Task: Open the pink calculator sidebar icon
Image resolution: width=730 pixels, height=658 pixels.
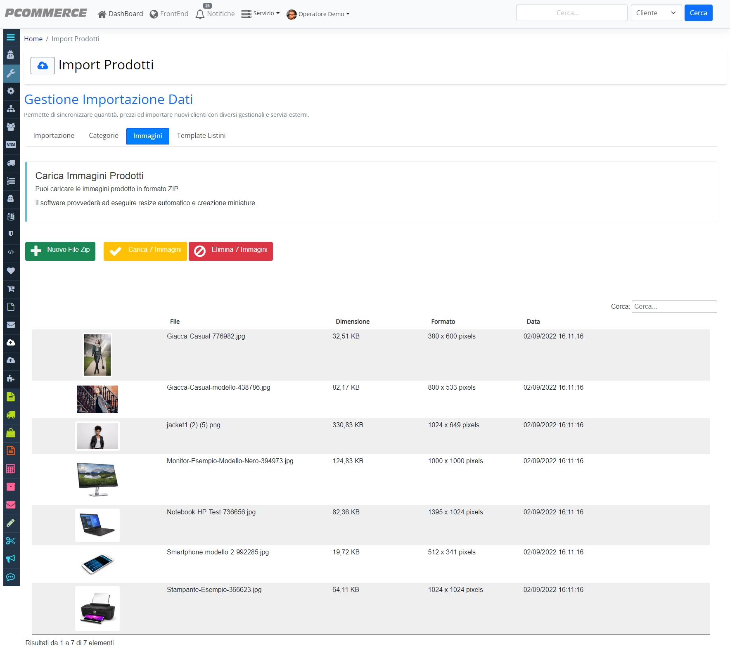Action: coord(11,469)
